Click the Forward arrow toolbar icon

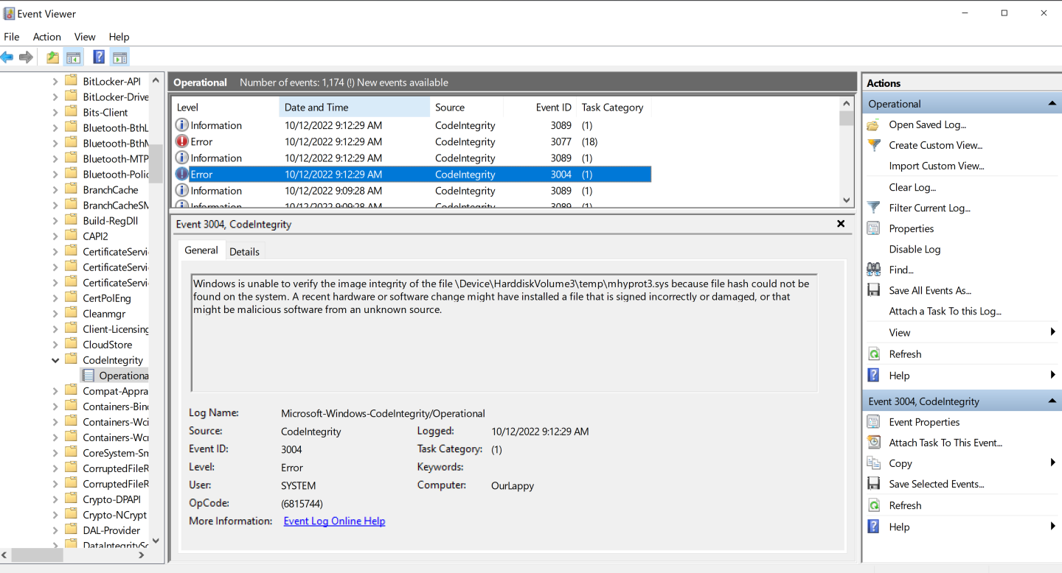(26, 57)
